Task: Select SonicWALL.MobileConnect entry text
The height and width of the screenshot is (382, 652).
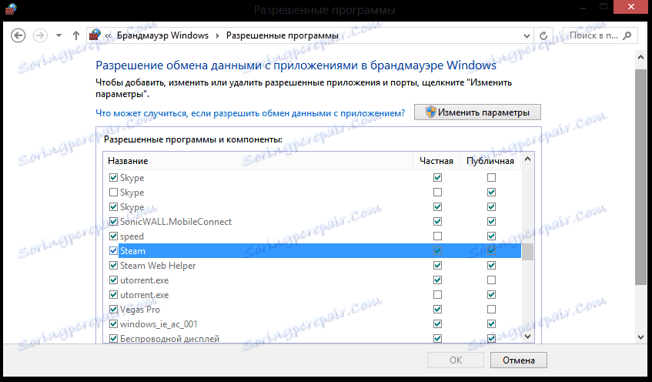Action: pyautogui.click(x=176, y=222)
